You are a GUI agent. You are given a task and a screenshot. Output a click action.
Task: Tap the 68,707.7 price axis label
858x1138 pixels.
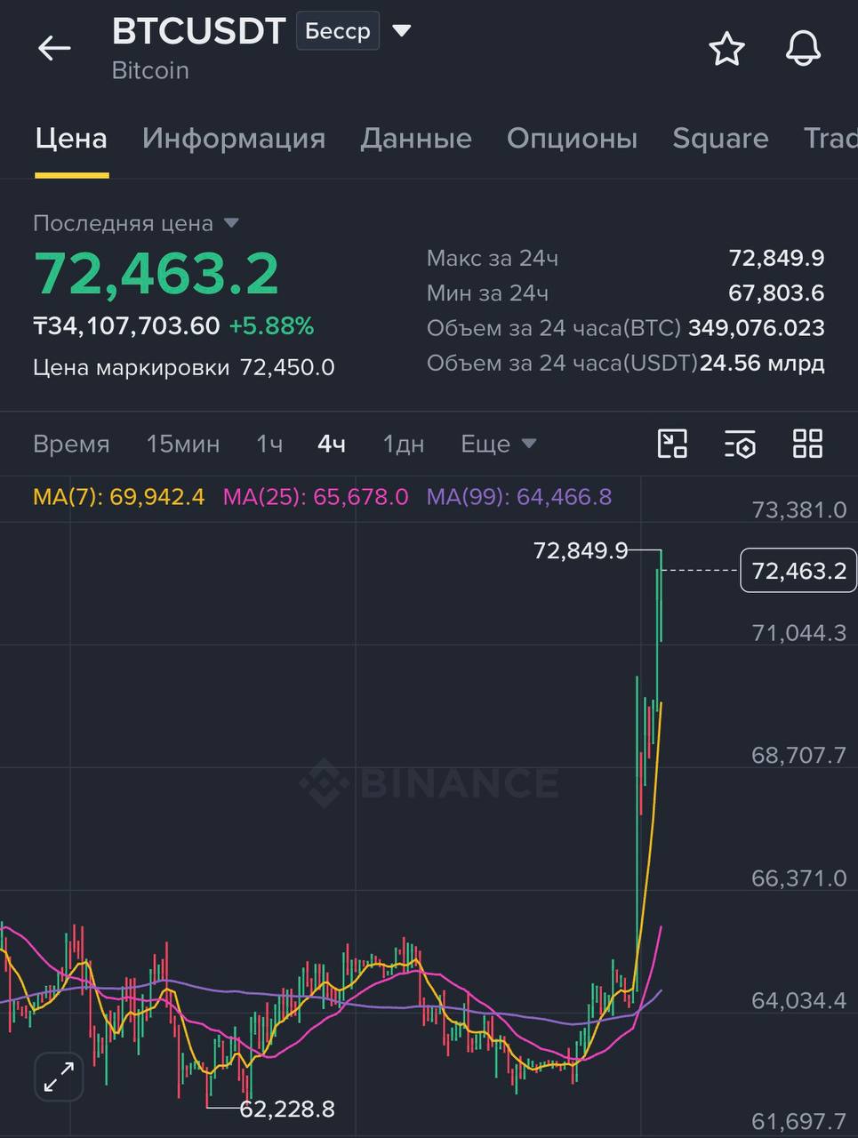click(798, 756)
